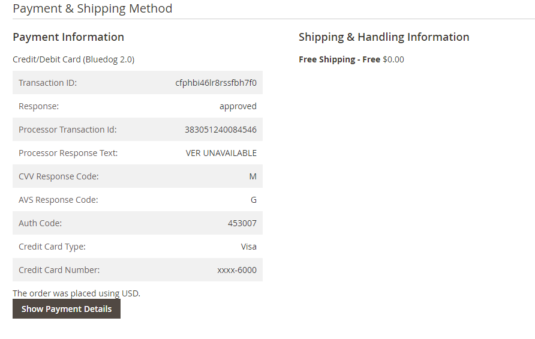535x339 pixels.
Task: Click the Shipping & Handling Information heading
Action: point(384,37)
